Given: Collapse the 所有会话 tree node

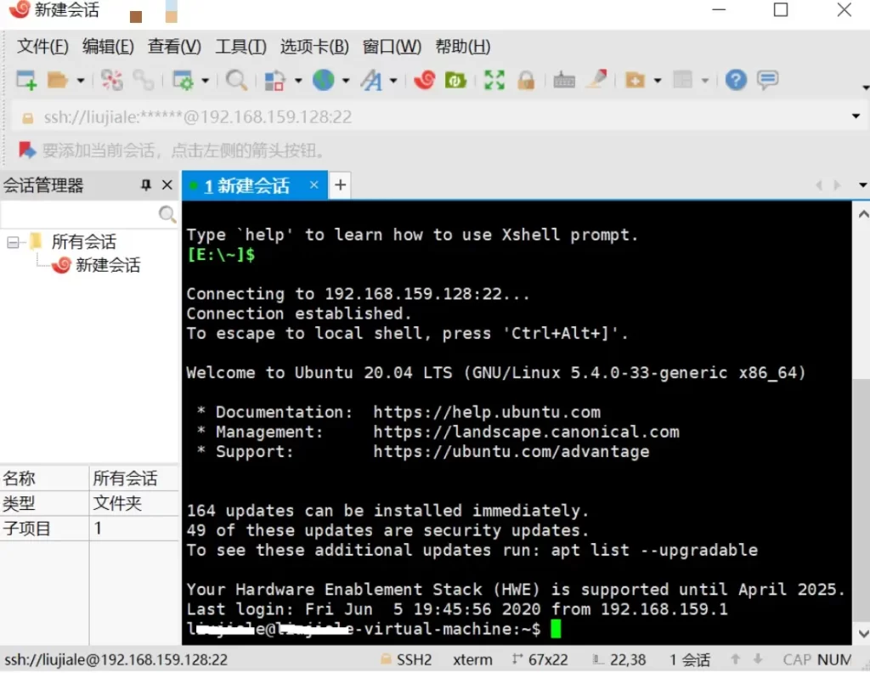Looking at the screenshot, I should point(13,242).
